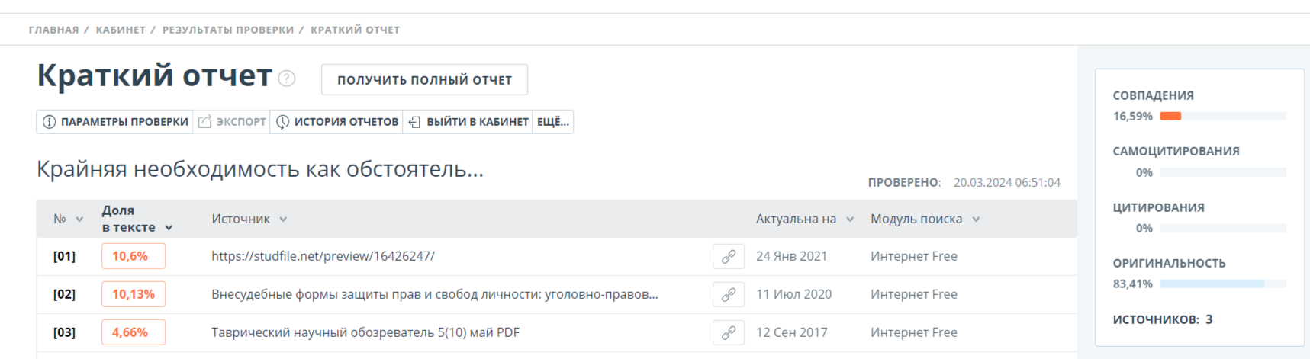This screenshot has height=359, width=1310.
Task: Open Внесудебные формы защиты прав source
Action: pyautogui.click(x=435, y=294)
